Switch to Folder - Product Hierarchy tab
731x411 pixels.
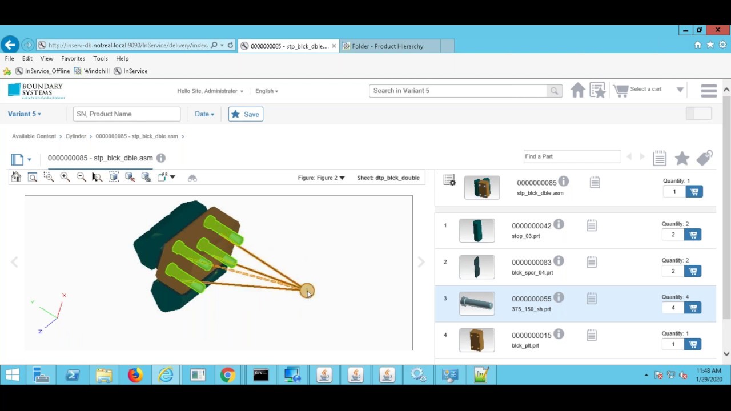[390, 46]
